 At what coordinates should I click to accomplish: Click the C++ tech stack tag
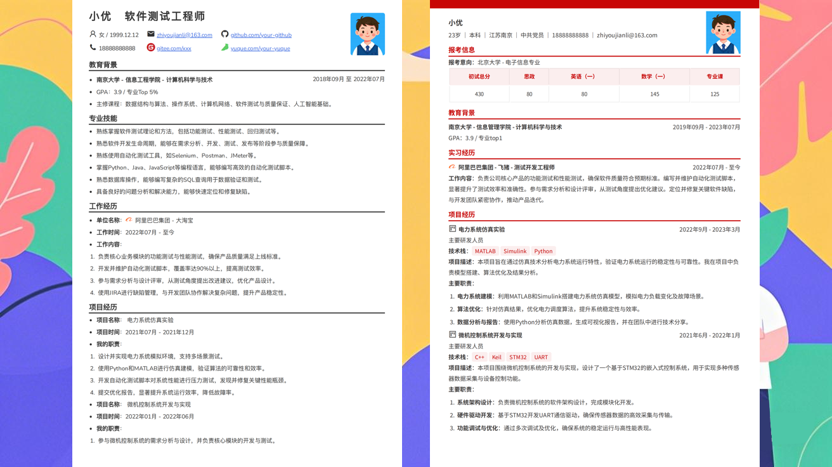coord(479,357)
